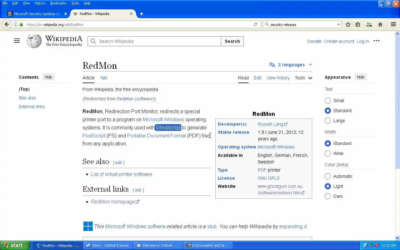Switch to E:\Documents taskbar window

pos(208,245)
